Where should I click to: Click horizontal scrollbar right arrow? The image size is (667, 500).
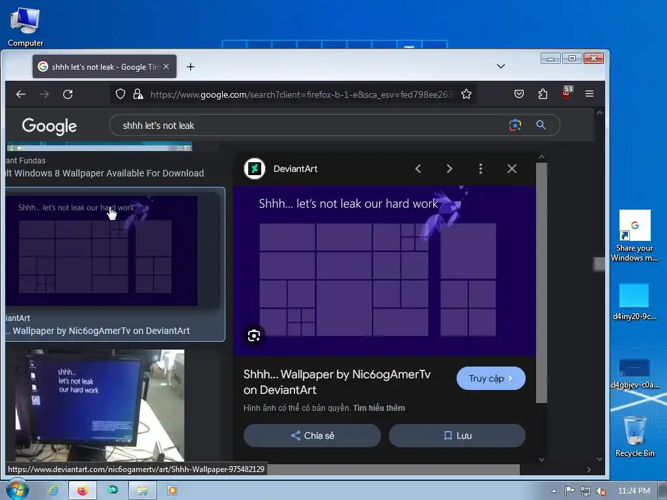pyautogui.click(x=589, y=469)
